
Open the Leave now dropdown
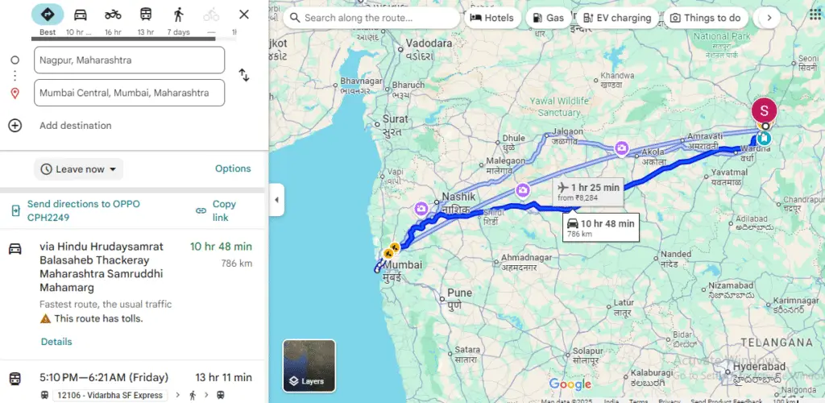(79, 169)
